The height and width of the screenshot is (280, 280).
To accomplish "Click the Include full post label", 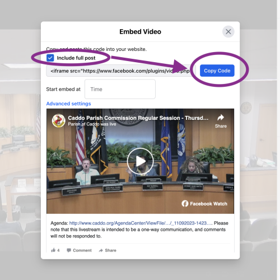I will (x=76, y=58).
